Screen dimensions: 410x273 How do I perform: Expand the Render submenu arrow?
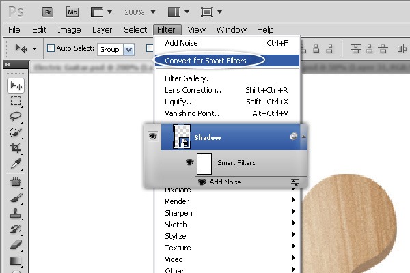pyautogui.click(x=294, y=200)
